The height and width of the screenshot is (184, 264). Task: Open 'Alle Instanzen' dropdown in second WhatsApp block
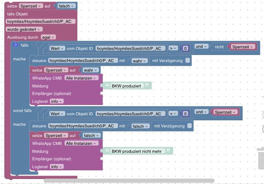[x=81, y=143]
